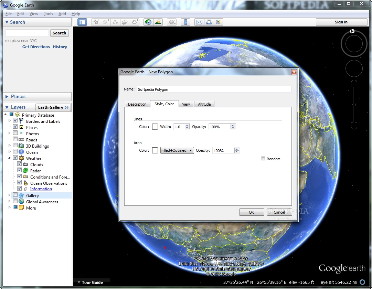
Task: Enable the Ocean layer checkbox
Action: pos(15,151)
